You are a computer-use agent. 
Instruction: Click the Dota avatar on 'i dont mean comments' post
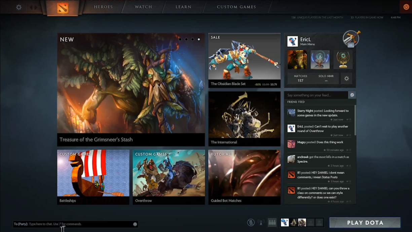point(291,175)
